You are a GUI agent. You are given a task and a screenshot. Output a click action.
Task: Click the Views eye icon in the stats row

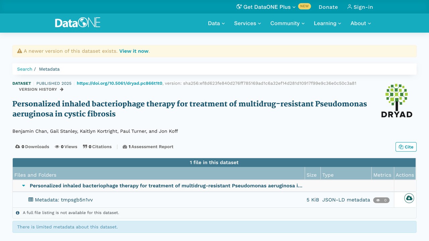click(x=57, y=147)
